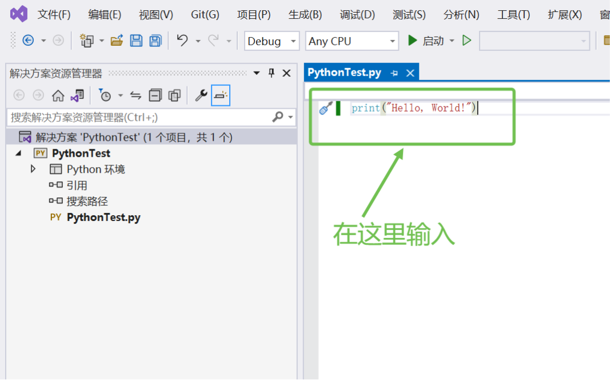The height and width of the screenshot is (380, 611).
Task: Click the Collapse All icon in Solution Explorer
Action: (155, 95)
